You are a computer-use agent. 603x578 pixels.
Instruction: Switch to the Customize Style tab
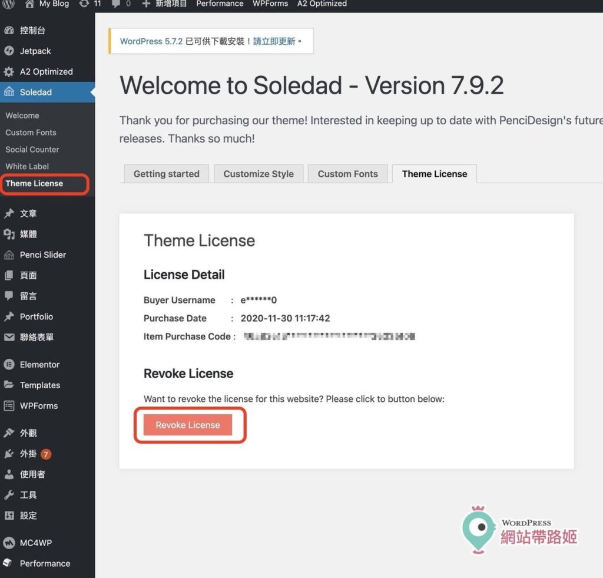[x=259, y=174]
